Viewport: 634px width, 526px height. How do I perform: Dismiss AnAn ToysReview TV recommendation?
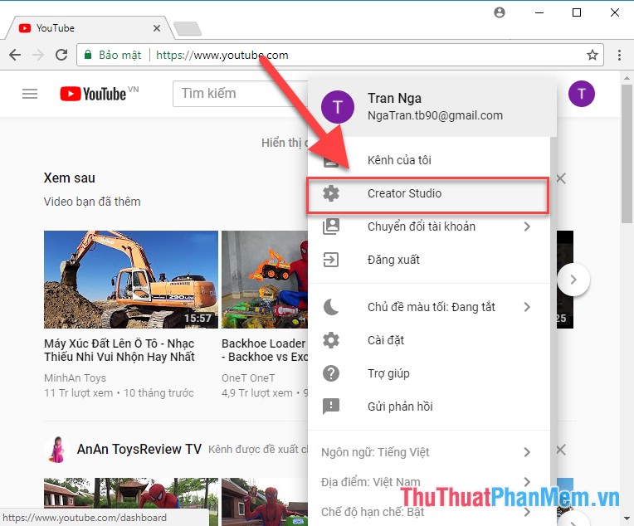pos(561,450)
